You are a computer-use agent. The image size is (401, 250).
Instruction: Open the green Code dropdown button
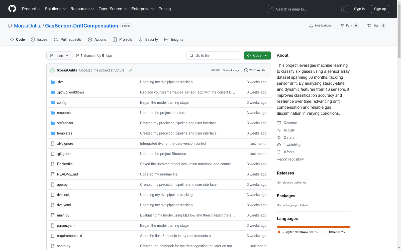257,55
